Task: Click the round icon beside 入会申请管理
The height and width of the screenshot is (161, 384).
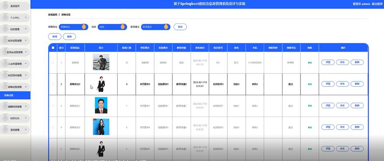Action: (x=5, y=64)
